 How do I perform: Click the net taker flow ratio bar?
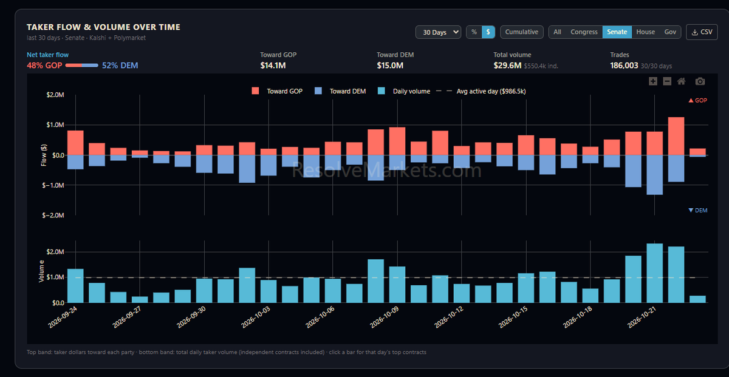81,65
